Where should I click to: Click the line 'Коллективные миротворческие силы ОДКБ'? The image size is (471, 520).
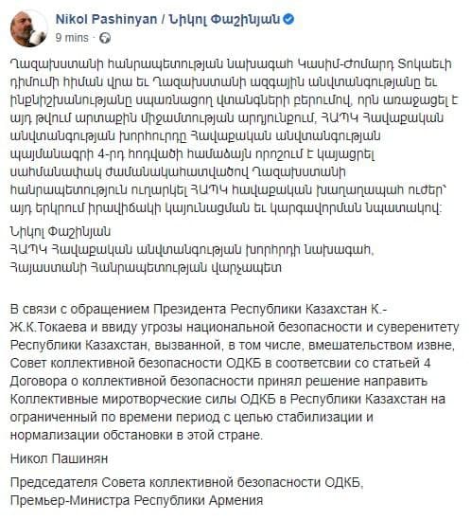coord(228,399)
